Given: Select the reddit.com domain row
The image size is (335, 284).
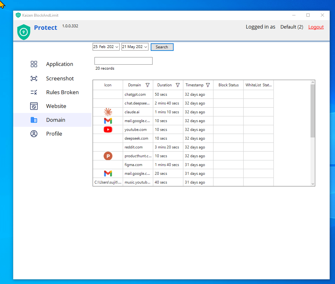Looking at the screenshot, I should point(134,147).
